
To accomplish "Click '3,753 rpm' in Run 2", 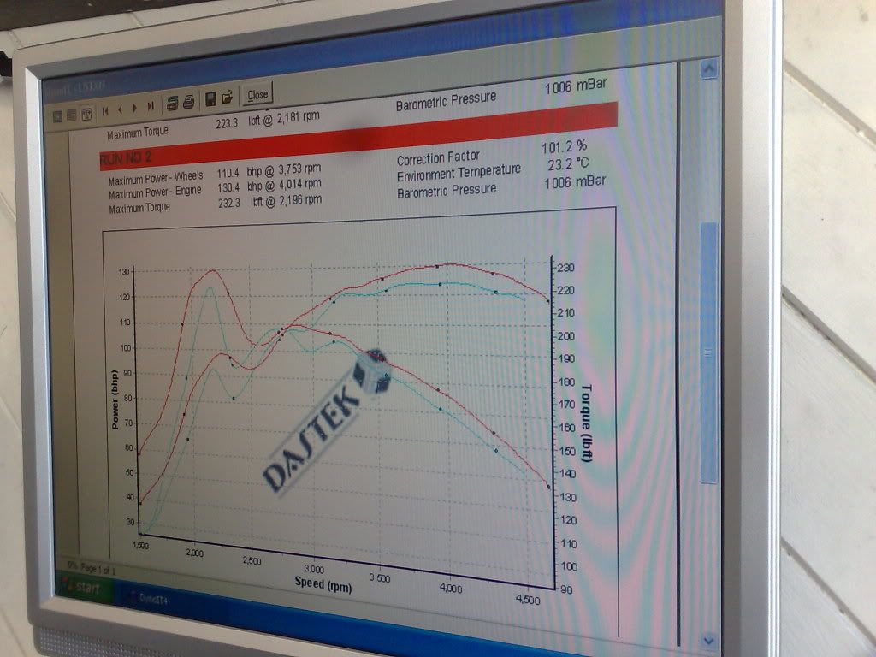I will 299,169.
